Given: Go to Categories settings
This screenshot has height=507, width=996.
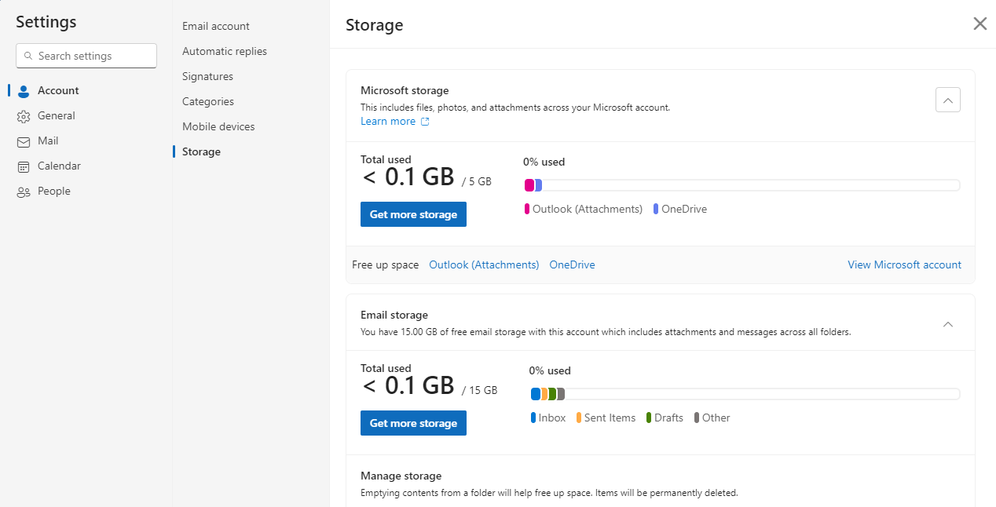Looking at the screenshot, I should click(208, 101).
